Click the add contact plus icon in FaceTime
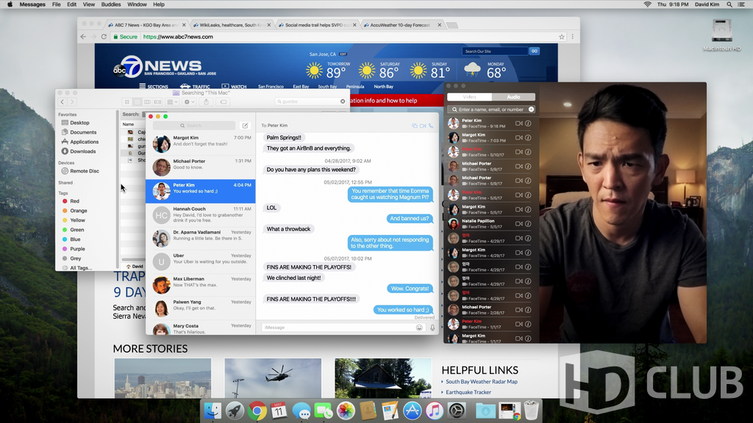Screen dimensions: 753x423 pos(531,109)
